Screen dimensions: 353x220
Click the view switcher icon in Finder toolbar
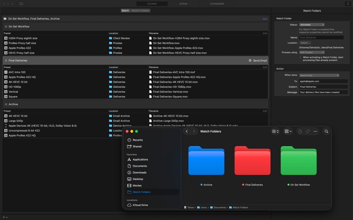(274, 131)
